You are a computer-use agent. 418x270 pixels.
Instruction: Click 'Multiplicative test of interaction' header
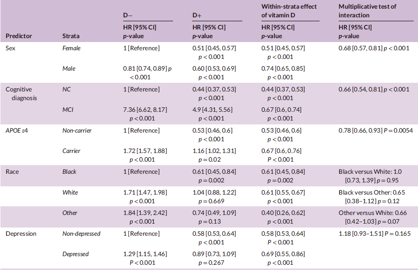367,11
